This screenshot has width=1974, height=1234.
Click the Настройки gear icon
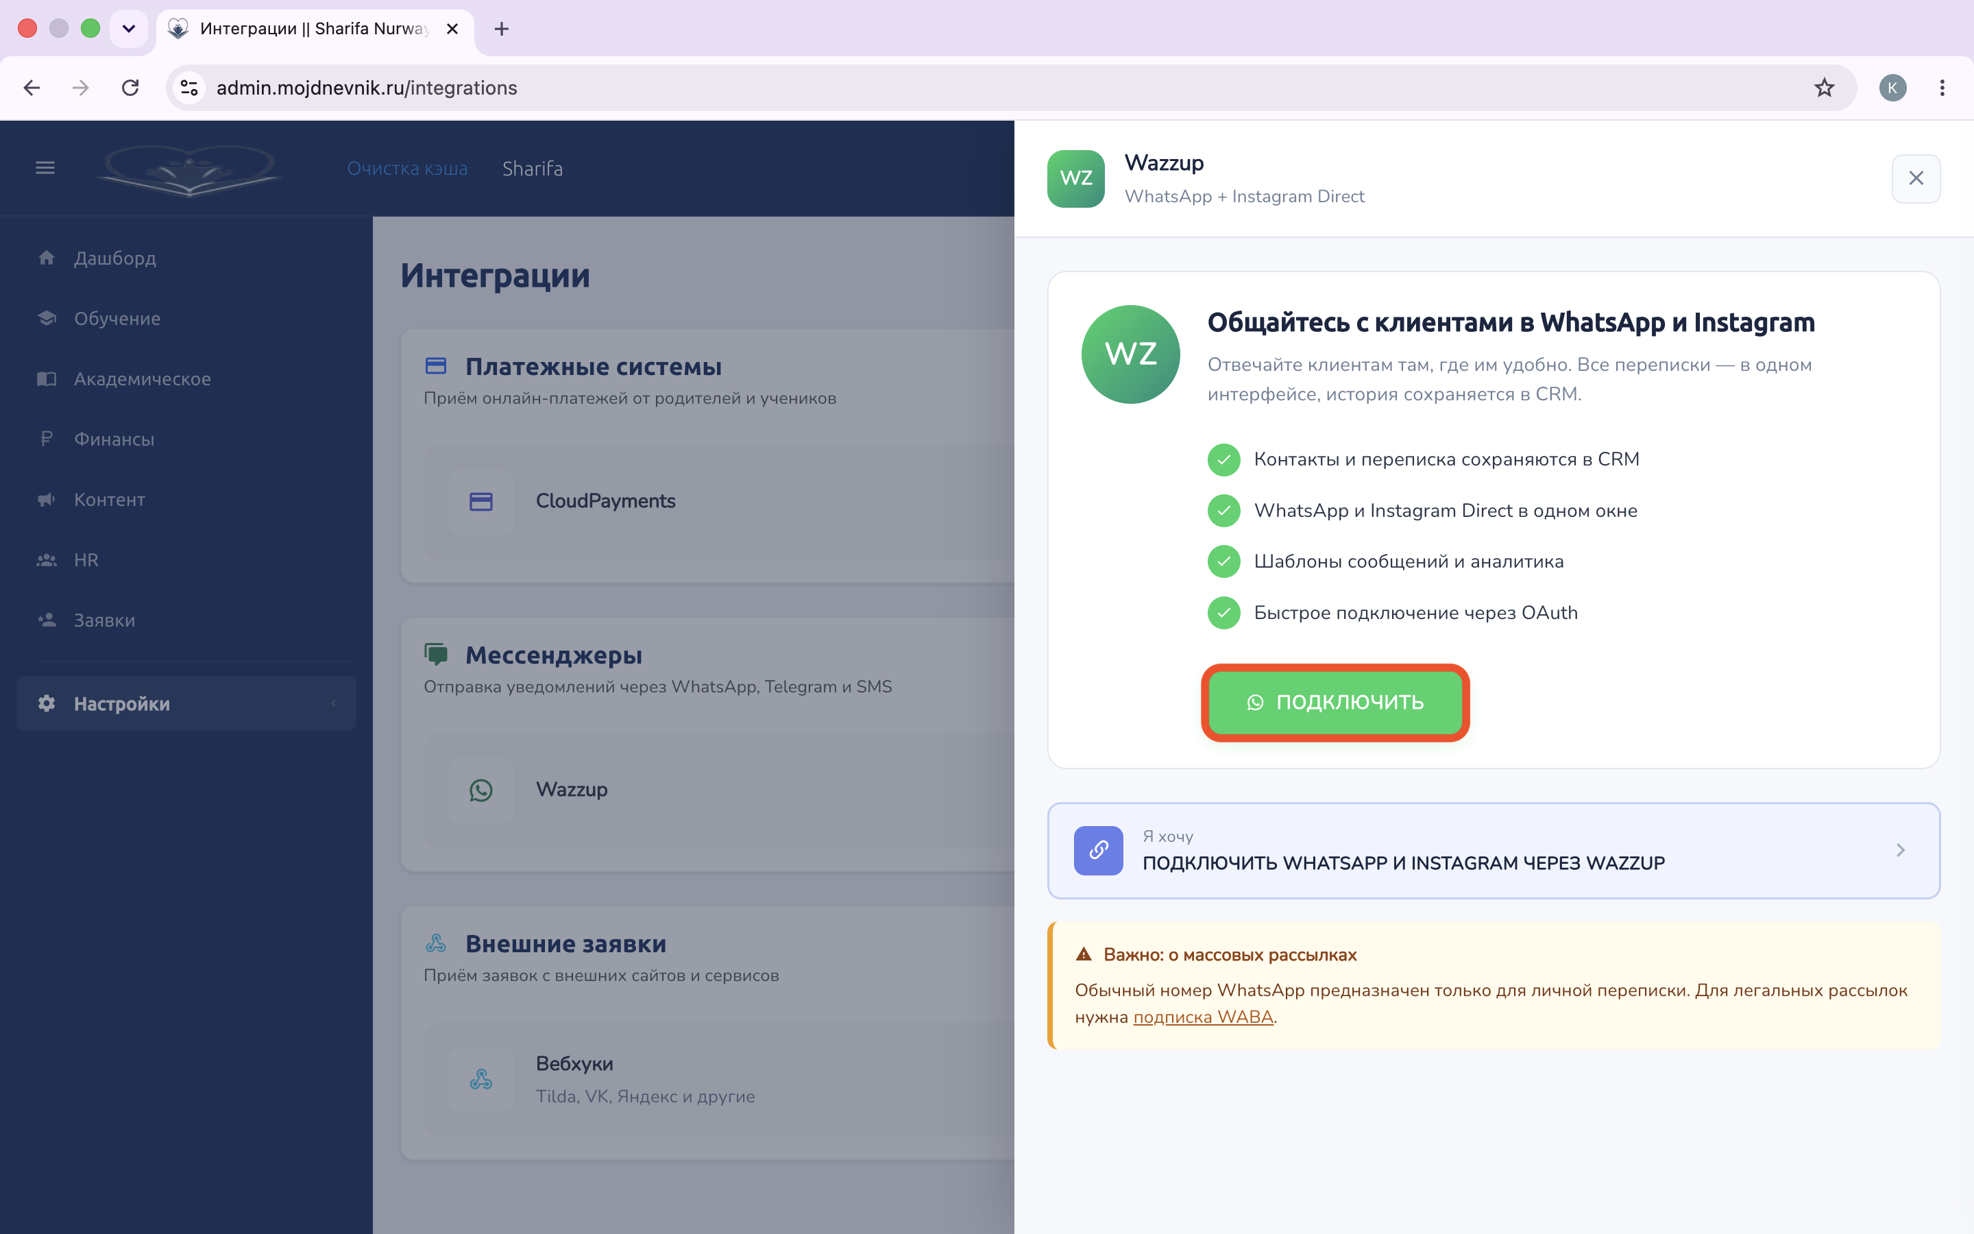pyautogui.click(x=47, y=703)
